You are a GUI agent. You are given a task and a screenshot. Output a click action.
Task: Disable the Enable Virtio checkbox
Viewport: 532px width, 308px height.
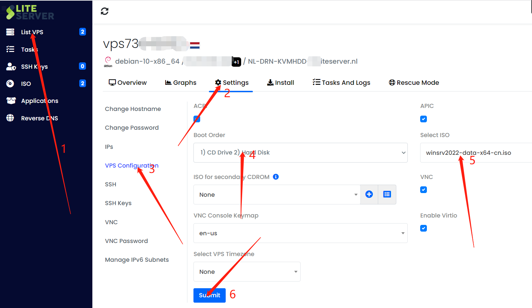pos(424,228)
